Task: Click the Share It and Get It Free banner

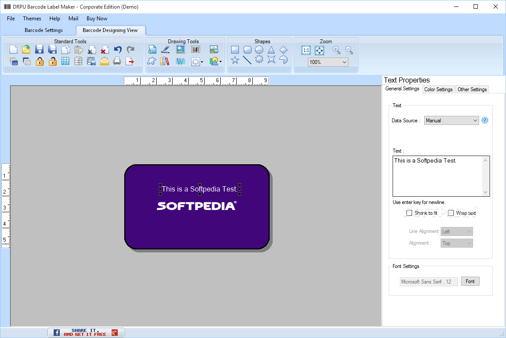Action: pos(86,332)
